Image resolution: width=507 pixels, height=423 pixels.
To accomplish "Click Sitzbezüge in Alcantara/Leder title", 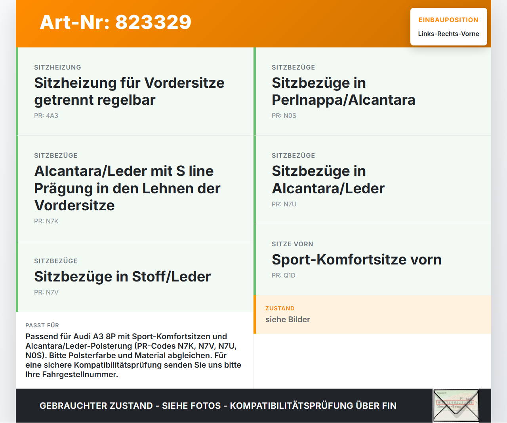I will pyautogui.click(x=328, y=180).
